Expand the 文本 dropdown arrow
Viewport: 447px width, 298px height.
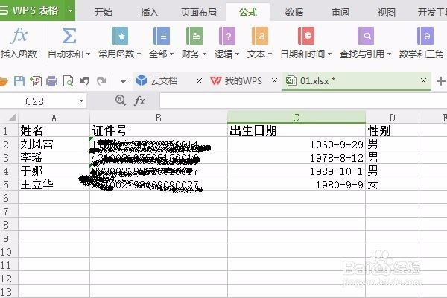pyautogui.click(x=270, y=54)
